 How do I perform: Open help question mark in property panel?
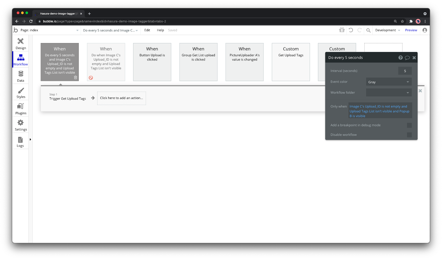point(400,58)
